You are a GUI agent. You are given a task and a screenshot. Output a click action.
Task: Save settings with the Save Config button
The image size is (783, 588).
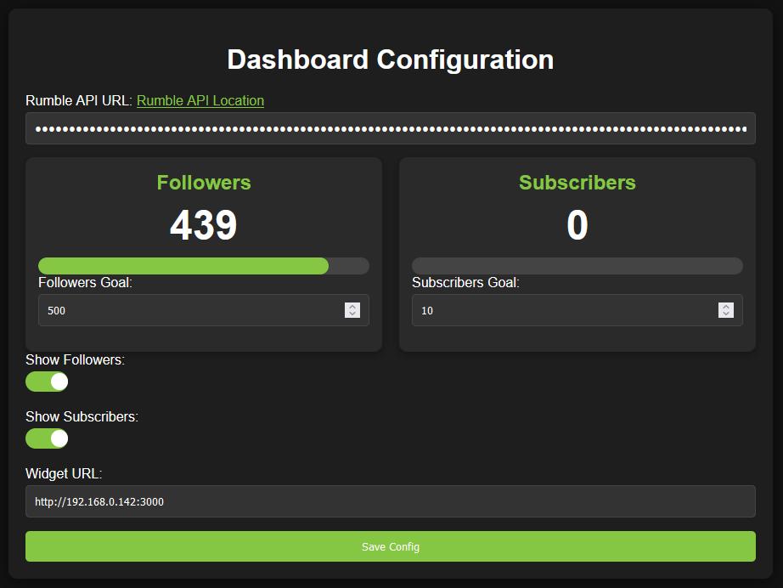tap(391, 546)
